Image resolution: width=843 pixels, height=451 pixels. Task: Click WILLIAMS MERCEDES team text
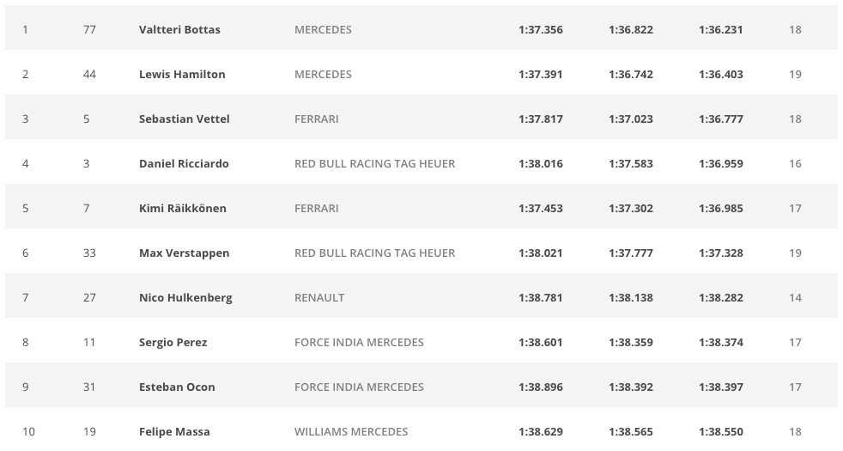[351, 431]
